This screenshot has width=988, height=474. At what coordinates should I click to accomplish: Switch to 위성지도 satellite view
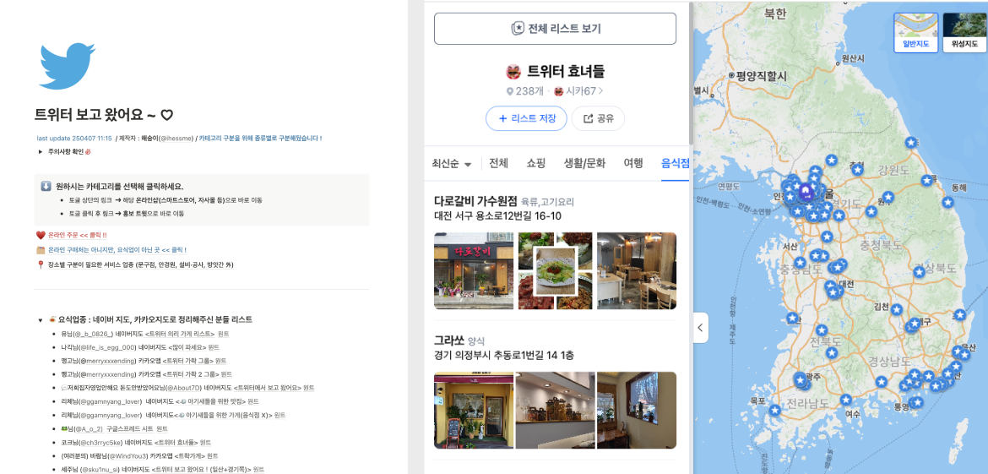[964, 33]
